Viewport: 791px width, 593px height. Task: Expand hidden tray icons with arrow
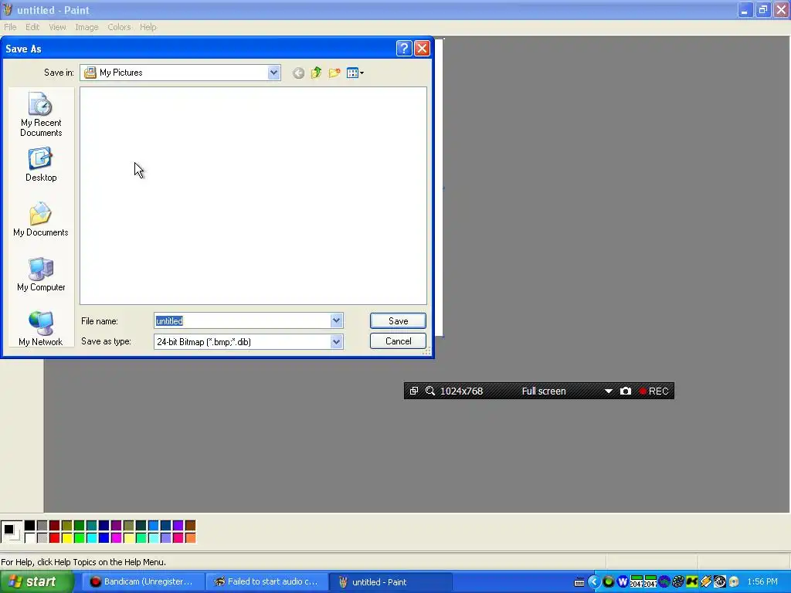click(x=594, y=582)
